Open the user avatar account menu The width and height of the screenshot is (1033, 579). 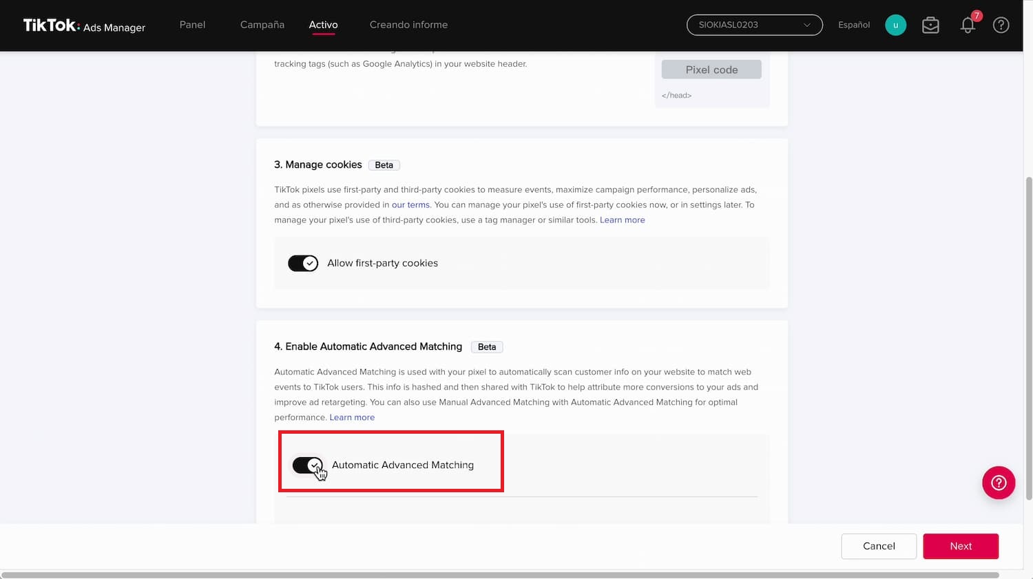click(x=895, y=25)
